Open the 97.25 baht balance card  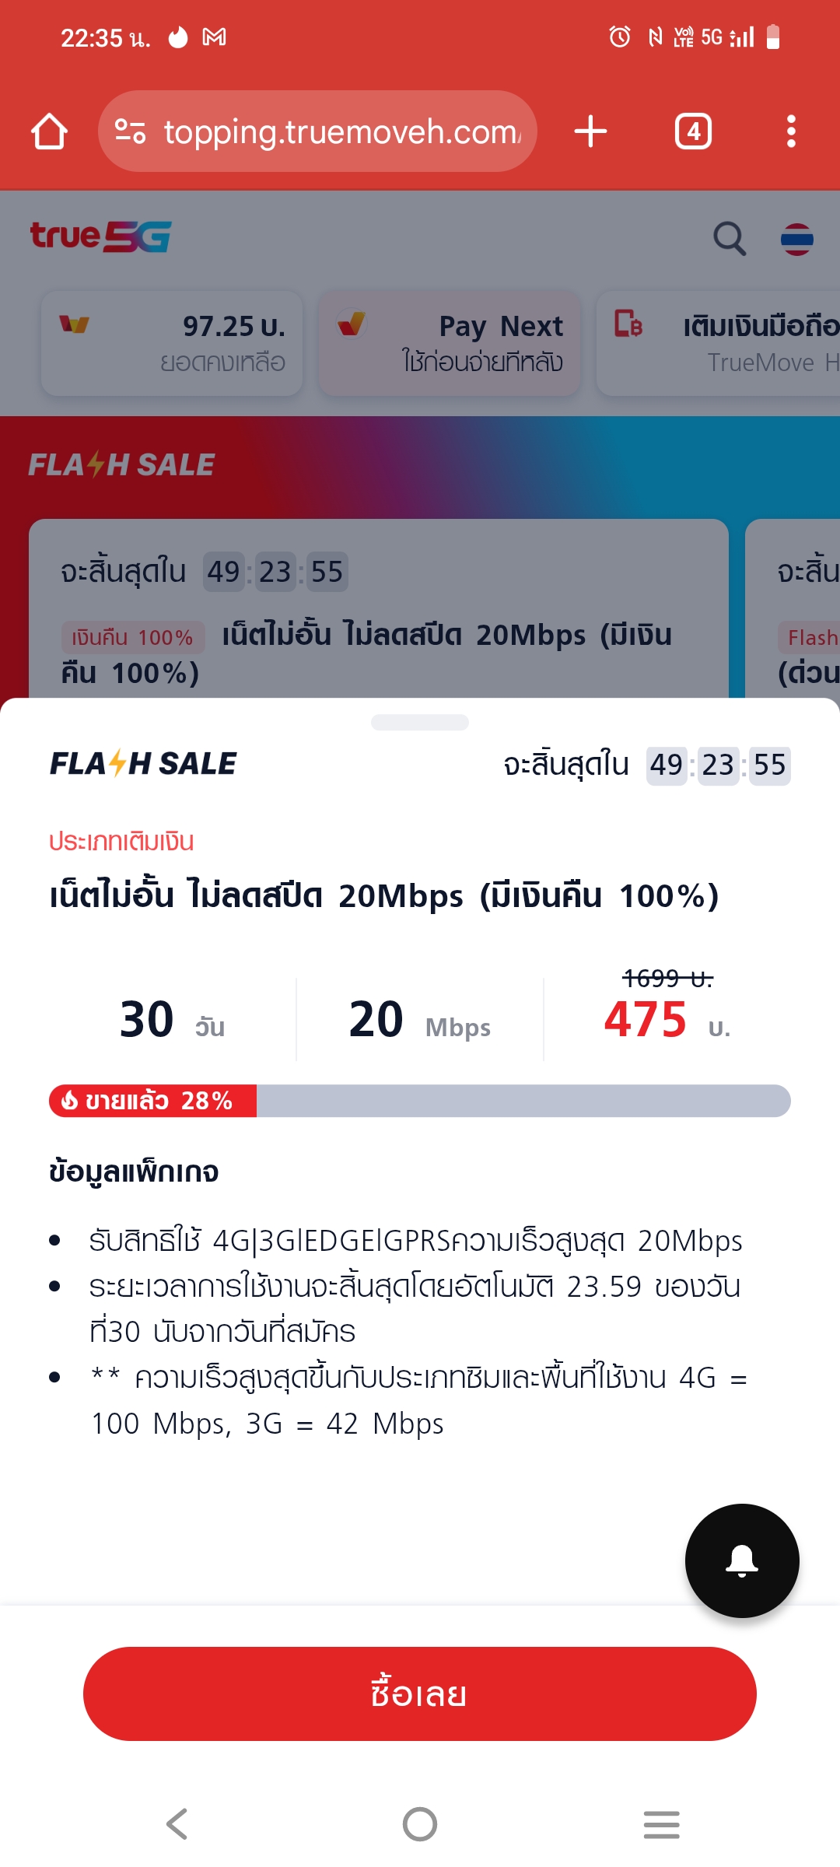coord(172,343)
